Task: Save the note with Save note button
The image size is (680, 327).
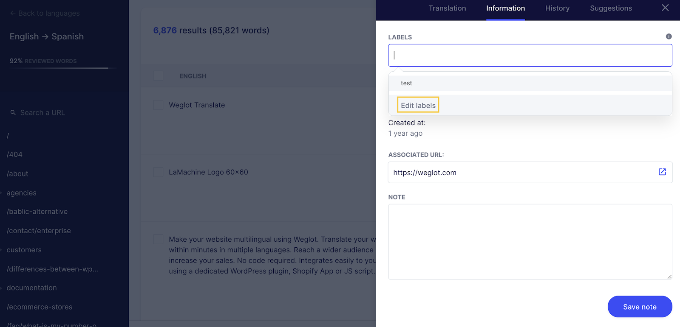Action: pyautogui.click(x=640, y=307)
